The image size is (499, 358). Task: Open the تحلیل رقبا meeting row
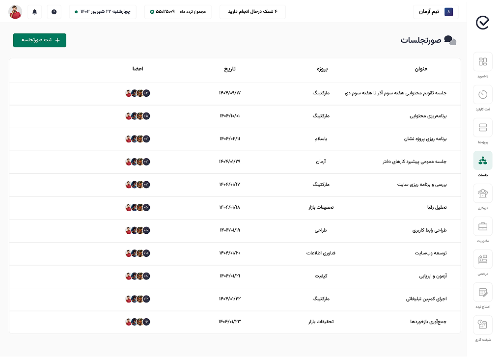point(235,208)
